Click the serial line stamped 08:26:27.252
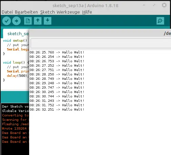The image size is (171, 155). pyautogui.click(x=57, y=66)
